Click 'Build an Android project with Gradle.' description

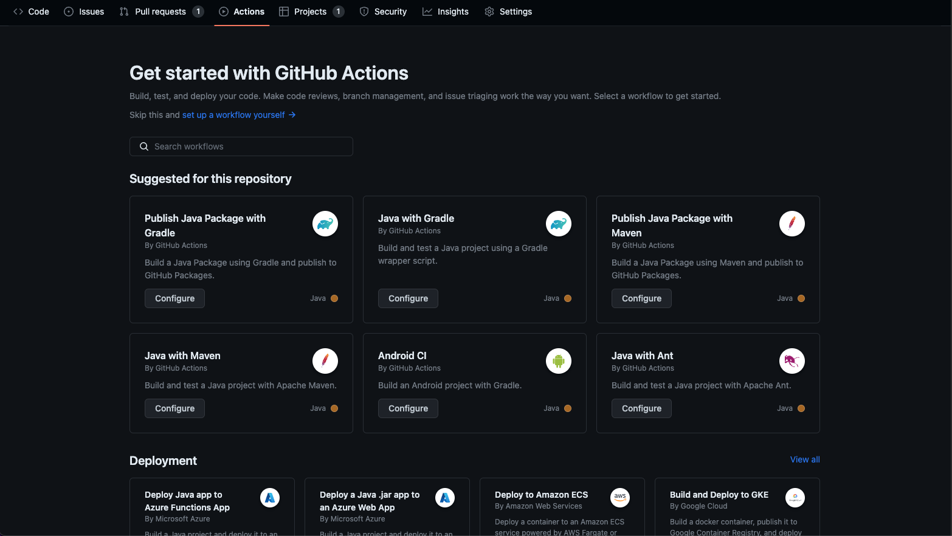[x=450, y=385]
